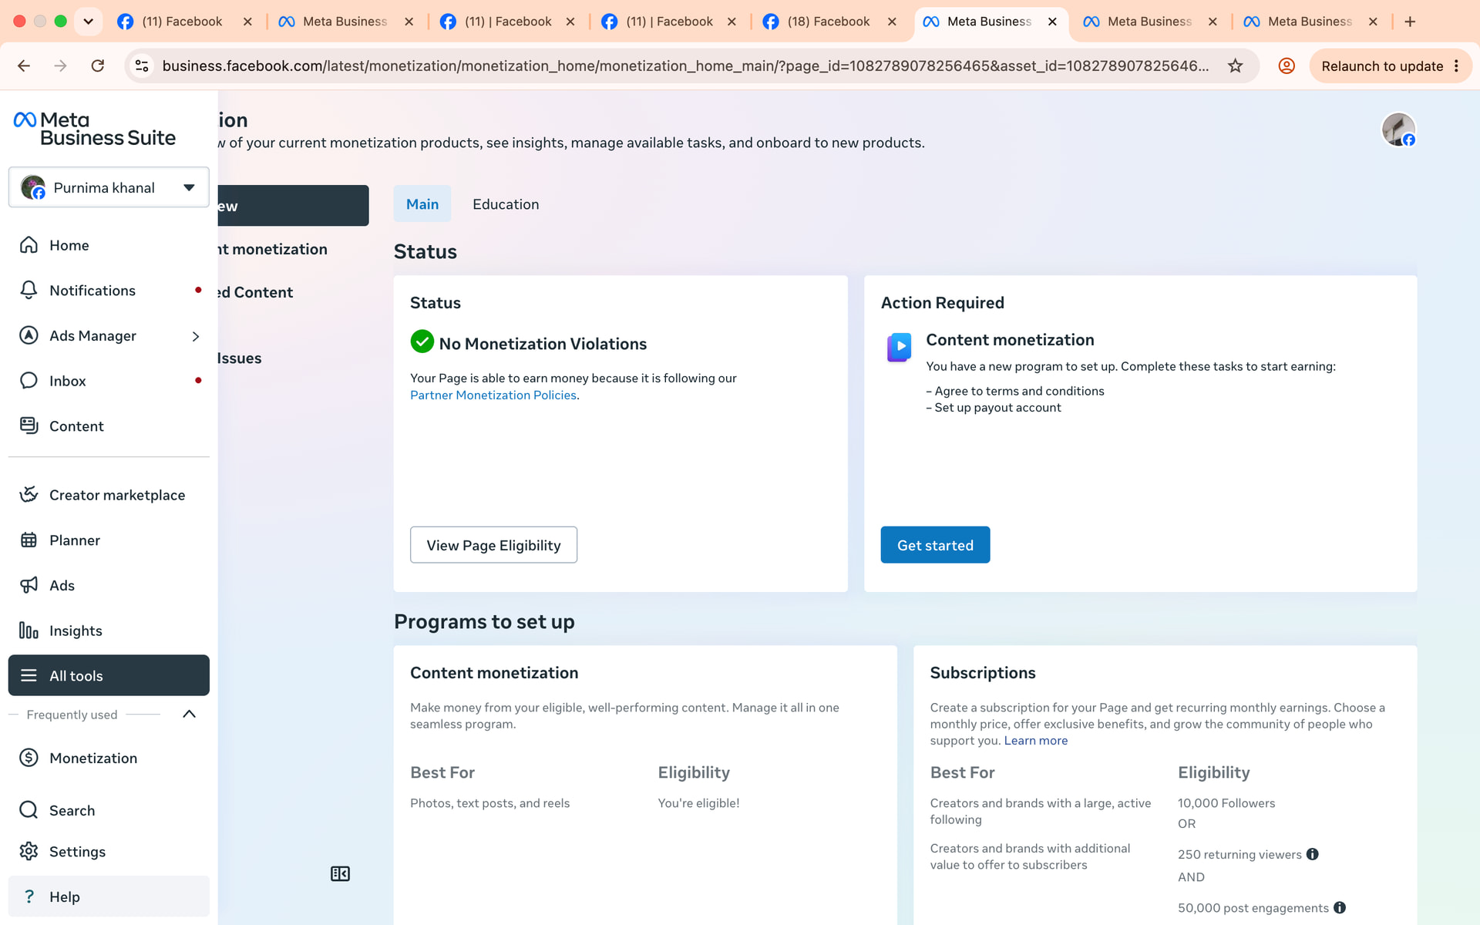
Task: View site information icon in address bar
Action: coord(142,66)
